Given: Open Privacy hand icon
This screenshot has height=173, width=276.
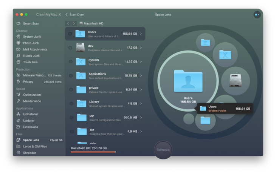Looking at the screenshot, I should 18,81.
